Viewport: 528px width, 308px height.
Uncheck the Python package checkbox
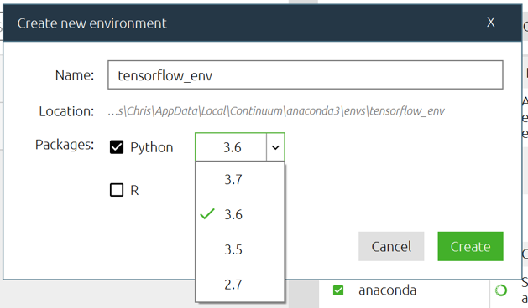coord(117,147)
